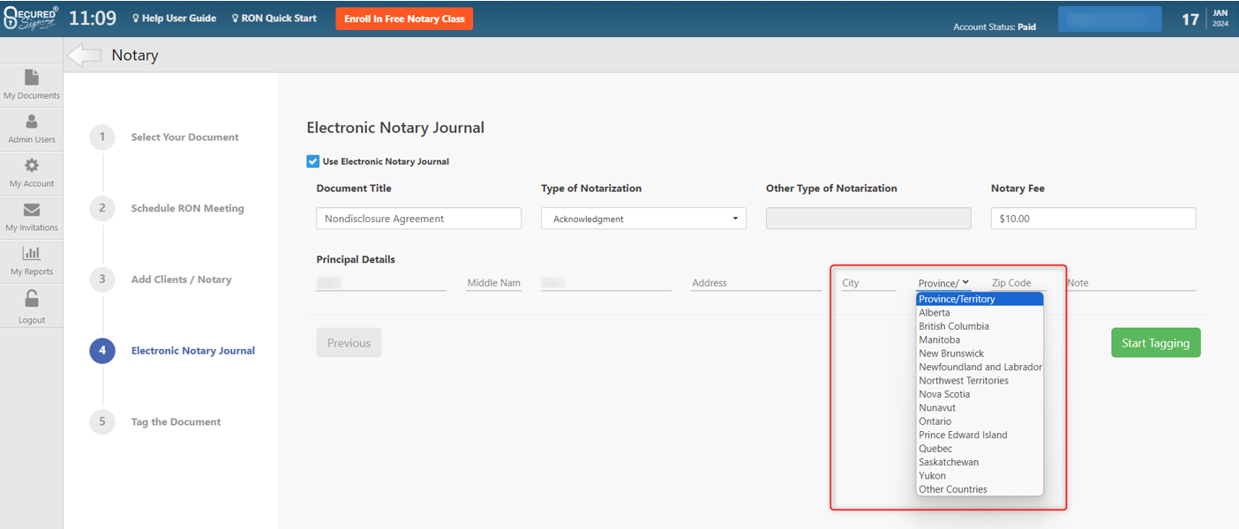Click the My Documents file icon

click(x=32, y=78)
